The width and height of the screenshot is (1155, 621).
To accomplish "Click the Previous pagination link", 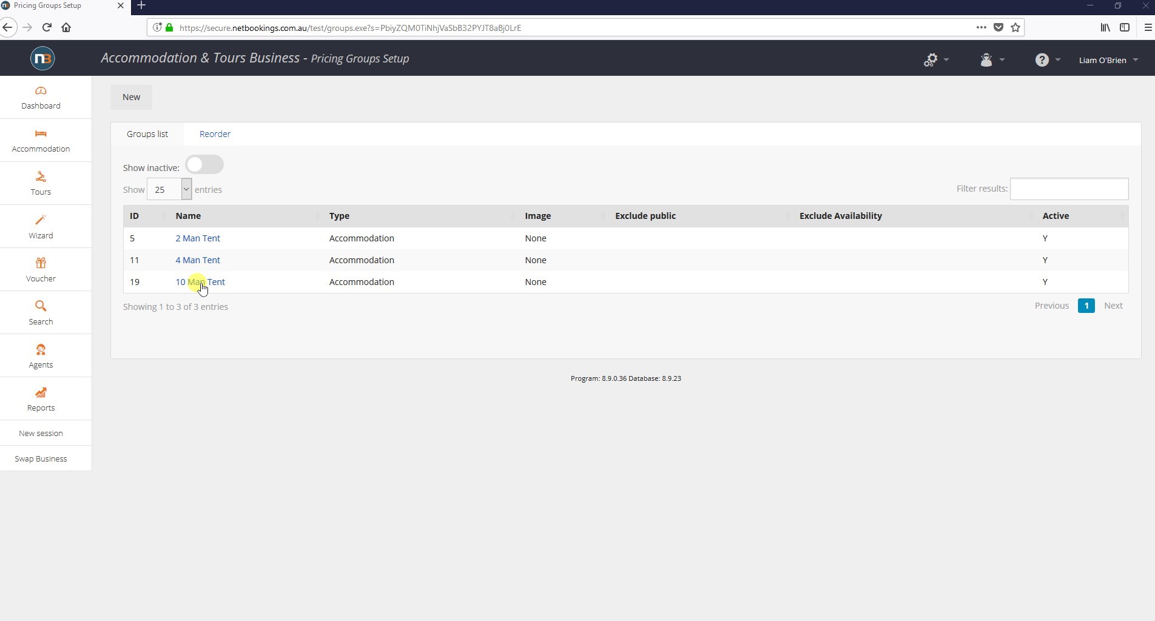I will (x=1051, y=306).
